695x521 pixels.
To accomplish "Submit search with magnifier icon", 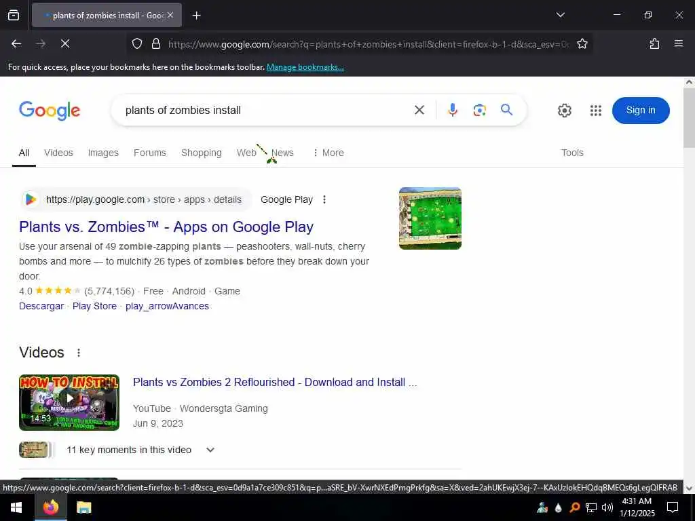I will pos(506,109).
